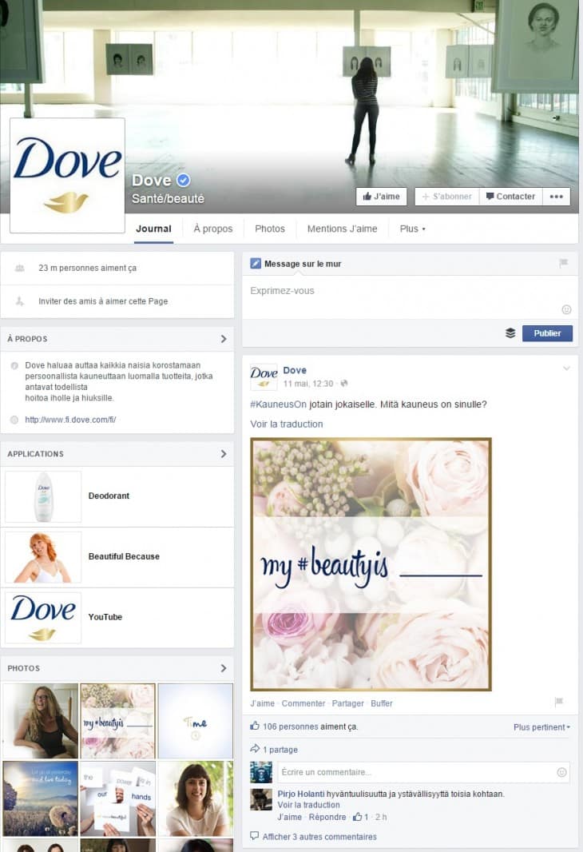The image size is (583, 852).
Task: Click '23 m personnes aiment ça' row
Action: point(117,268)
